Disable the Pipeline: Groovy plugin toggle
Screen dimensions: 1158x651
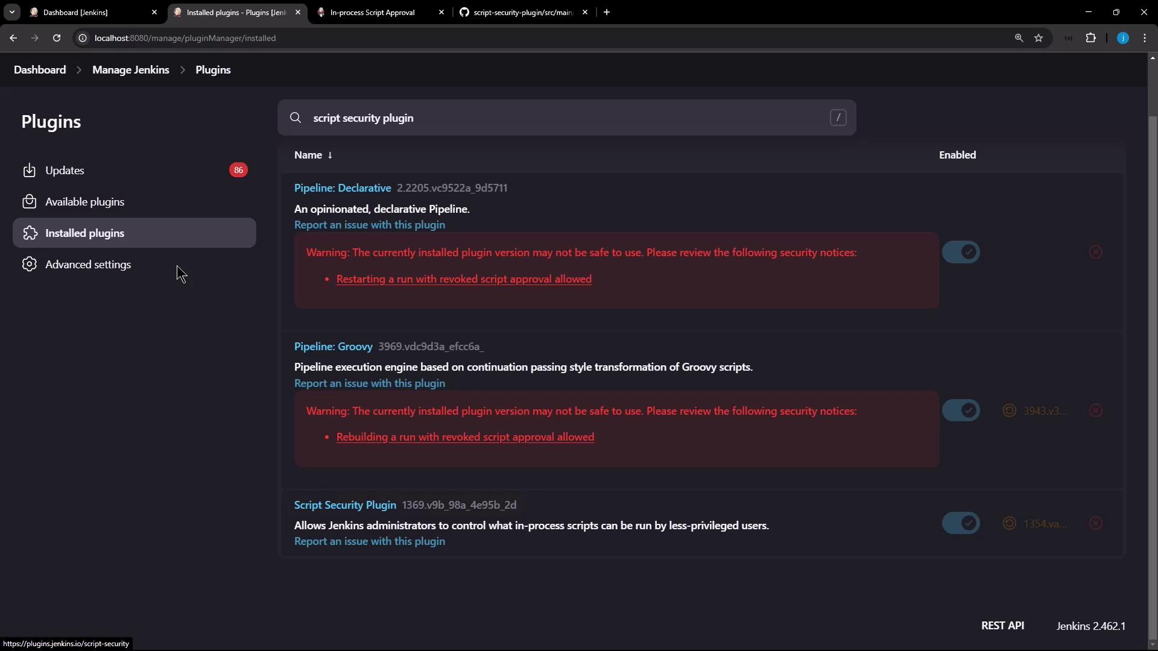[x=961, y=410]
